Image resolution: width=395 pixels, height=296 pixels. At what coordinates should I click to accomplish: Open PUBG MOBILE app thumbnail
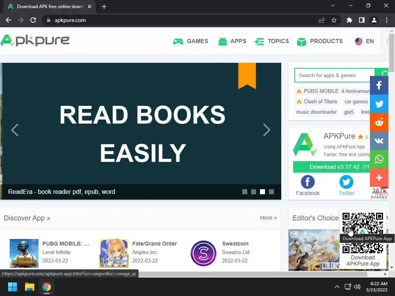(24, 253)
